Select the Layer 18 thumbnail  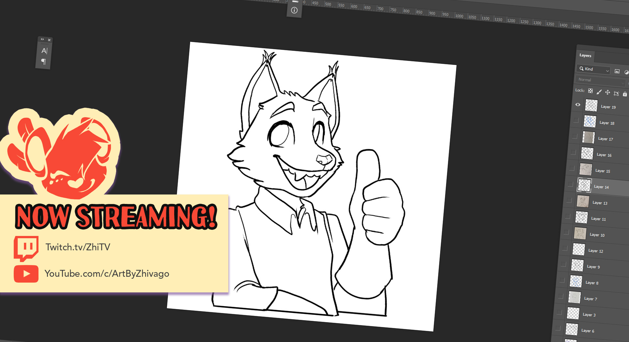pyautogui.click(x=590, y=121)
